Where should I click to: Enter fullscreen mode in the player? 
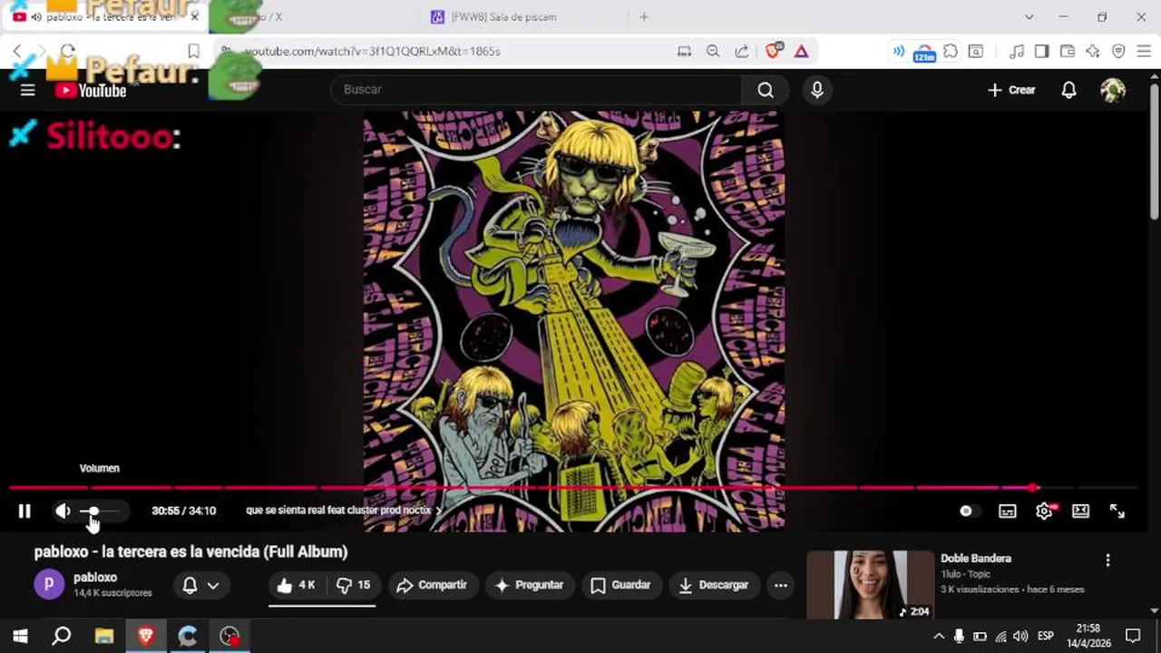tap(1117, 512)
